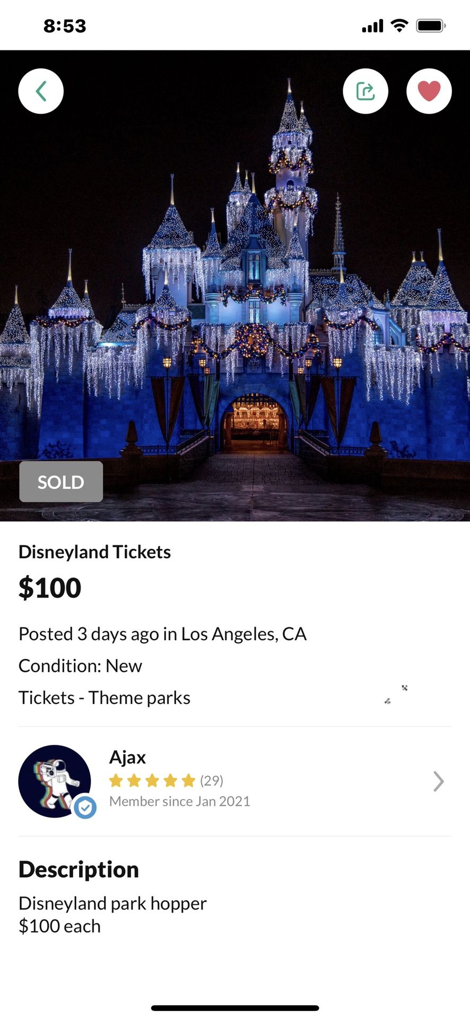Tap the battery indicator icon
This screenshot has height=1020, width=470.
[x=430, y=25]
